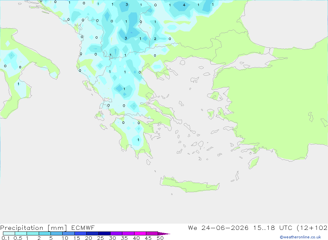Click the legend scale label '45'
Image resolution: width=328 pixels, height=240 pixels.
[x=148, y=238]
